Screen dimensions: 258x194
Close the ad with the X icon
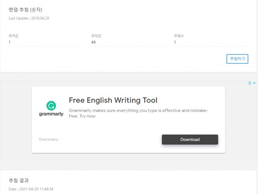[x=254, y=83]
